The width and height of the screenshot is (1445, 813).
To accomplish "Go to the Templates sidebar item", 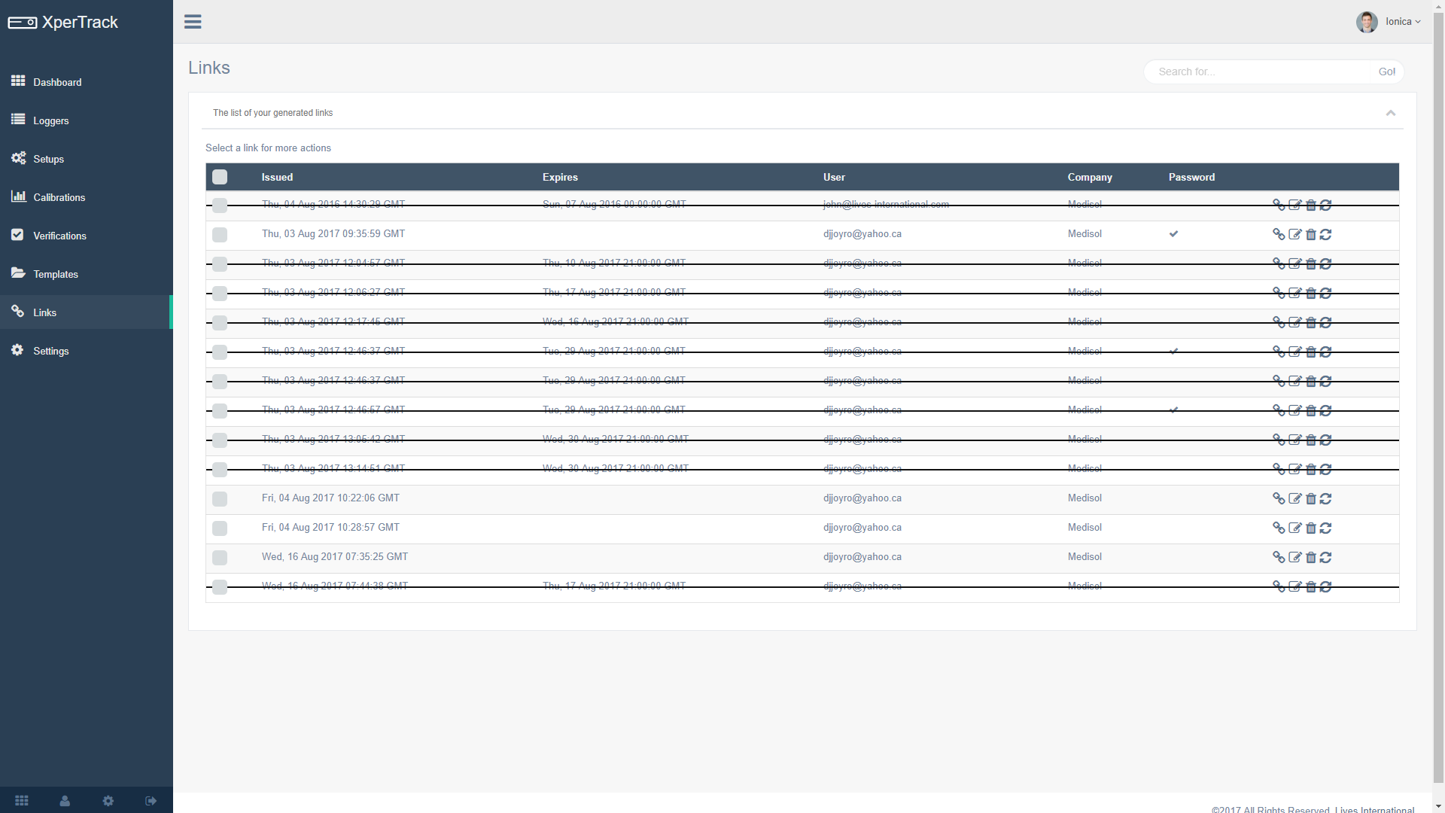I will pos(55,274).
